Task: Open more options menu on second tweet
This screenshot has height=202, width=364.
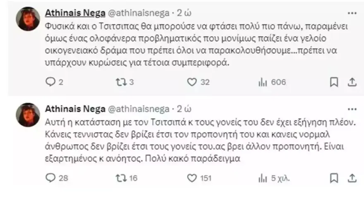Action: pos(352,109)
